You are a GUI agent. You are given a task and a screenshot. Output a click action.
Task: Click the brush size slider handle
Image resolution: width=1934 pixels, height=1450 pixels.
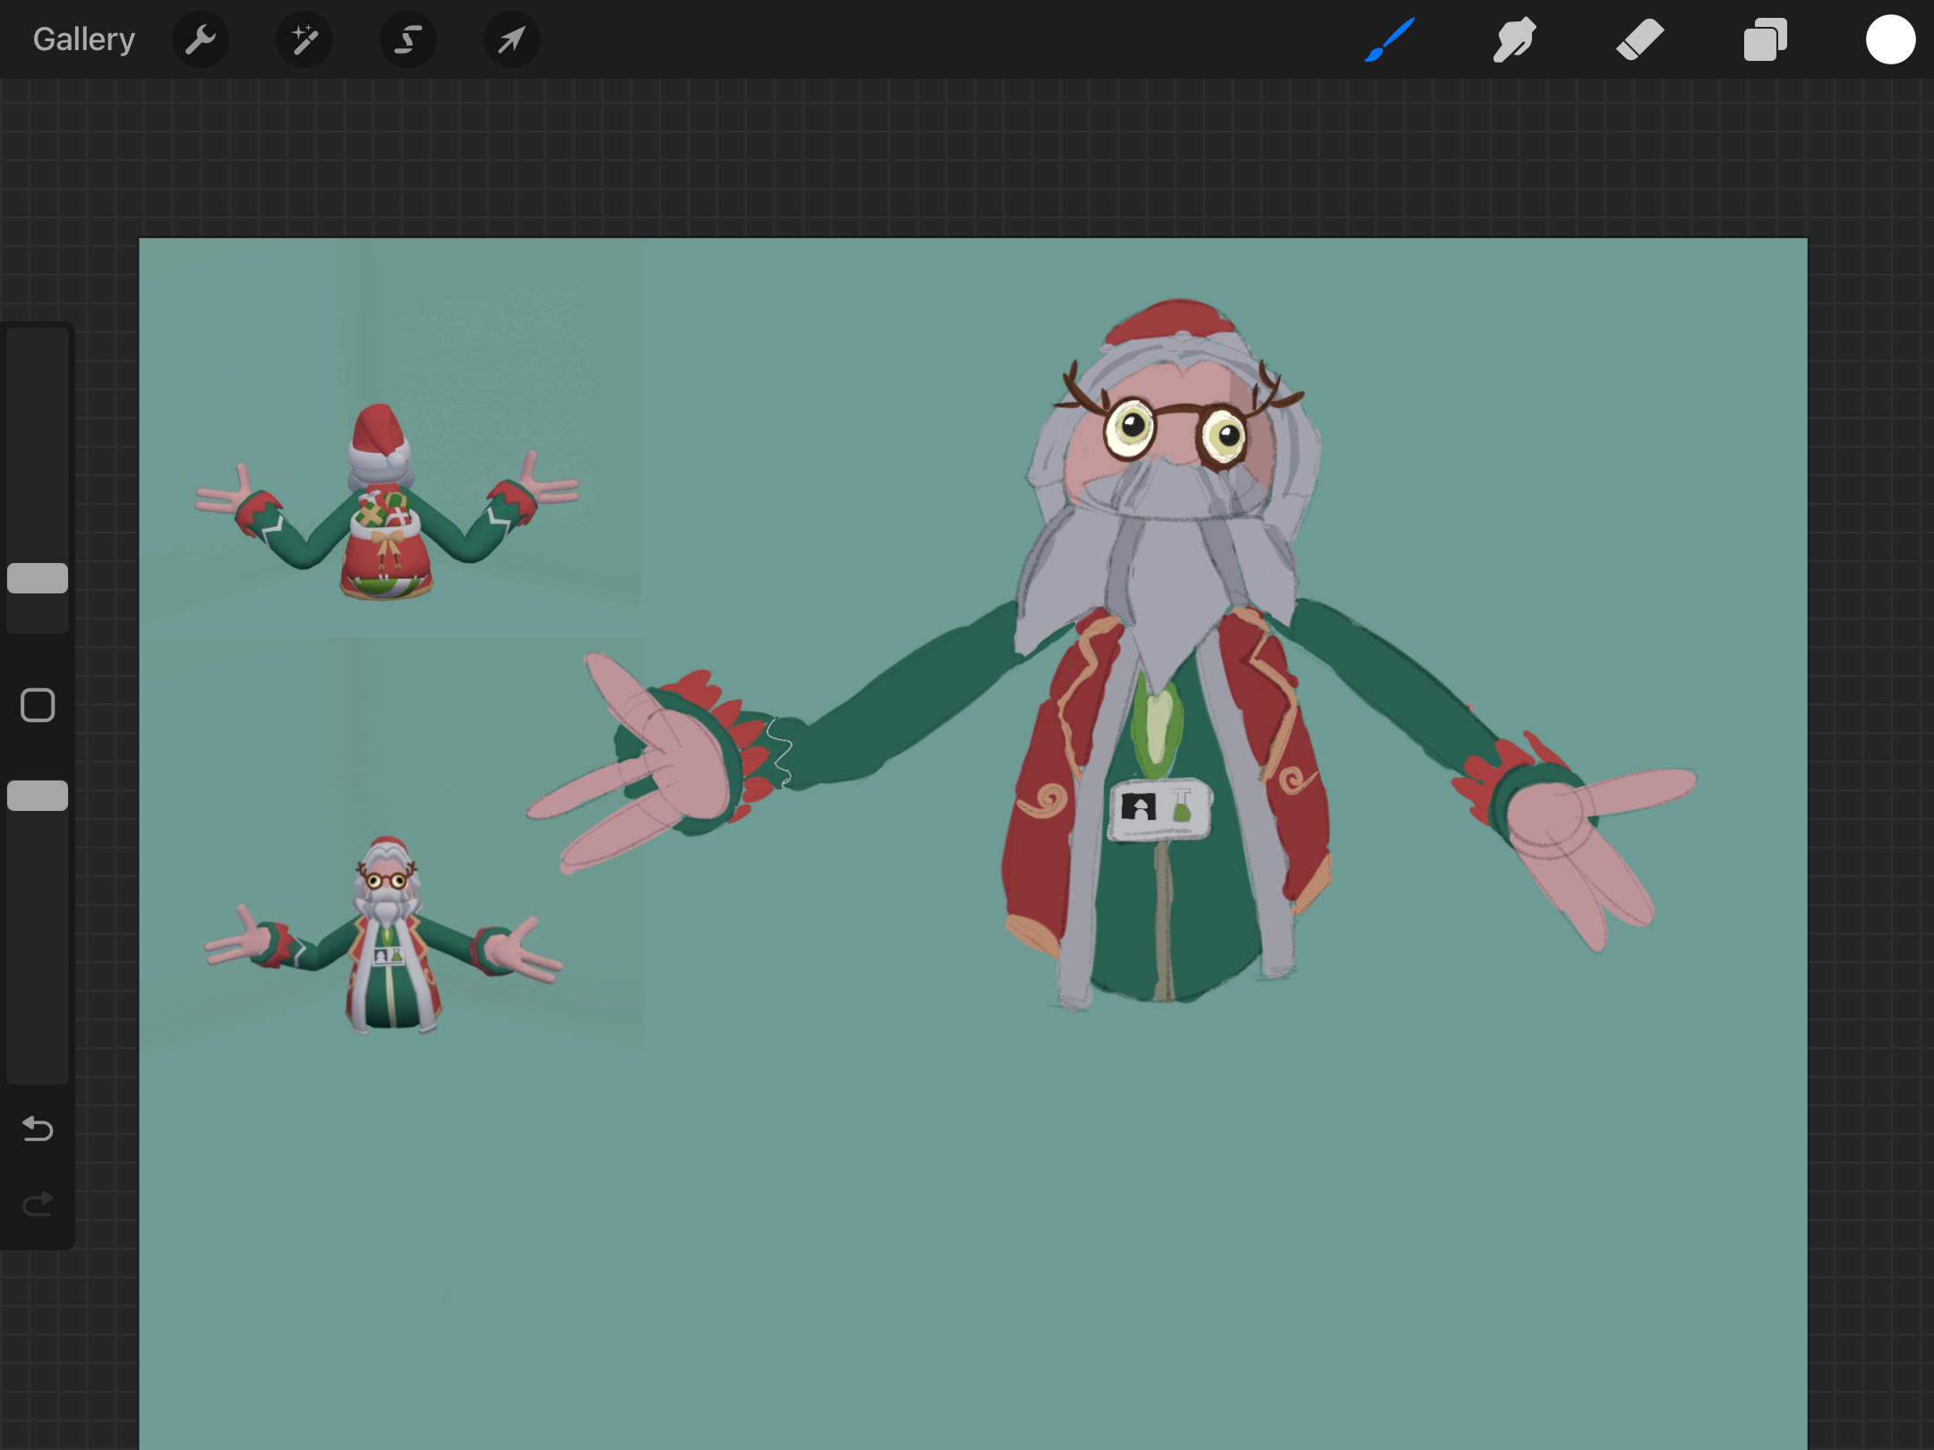click(x=38, y=578)
